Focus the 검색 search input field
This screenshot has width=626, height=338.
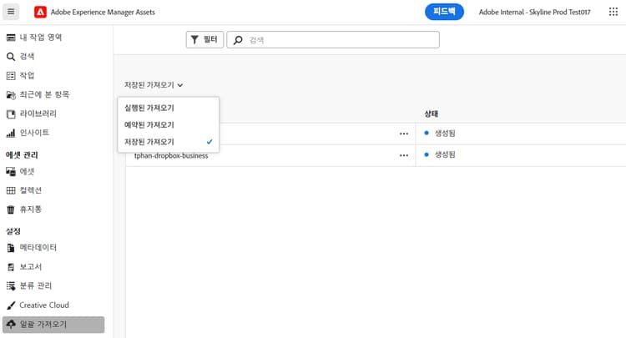coord(333,40)
